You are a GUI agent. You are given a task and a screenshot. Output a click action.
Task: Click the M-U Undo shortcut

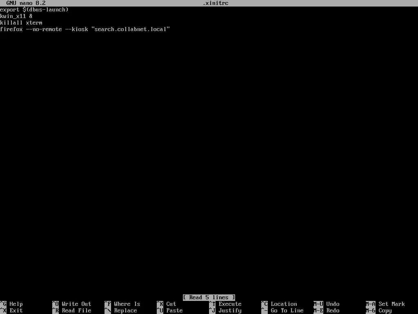point(327,304)
